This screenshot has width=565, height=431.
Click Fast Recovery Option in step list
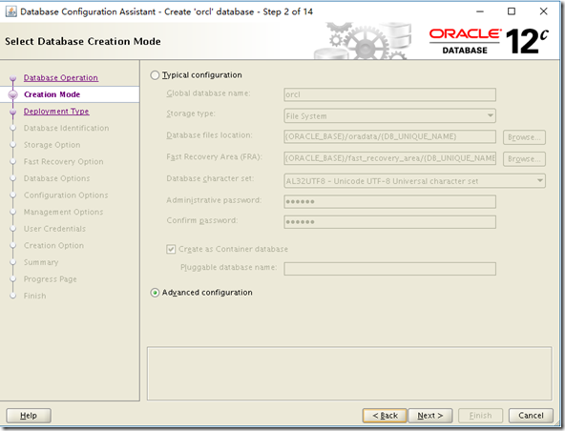(63, 162)
